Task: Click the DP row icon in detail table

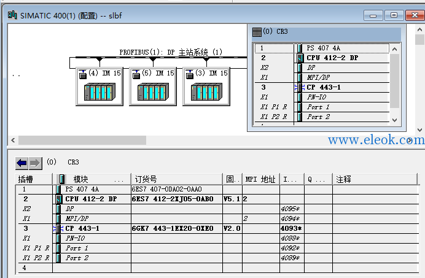Action: click(x=58, y=209)
